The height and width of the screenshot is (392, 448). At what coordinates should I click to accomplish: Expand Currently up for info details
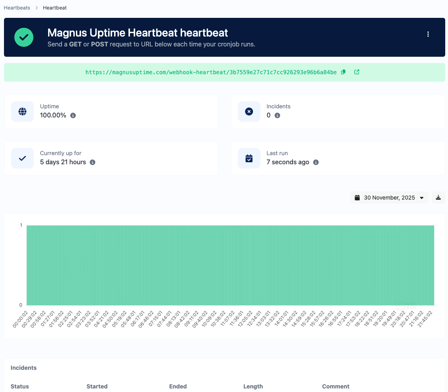(x=92, y=162)
